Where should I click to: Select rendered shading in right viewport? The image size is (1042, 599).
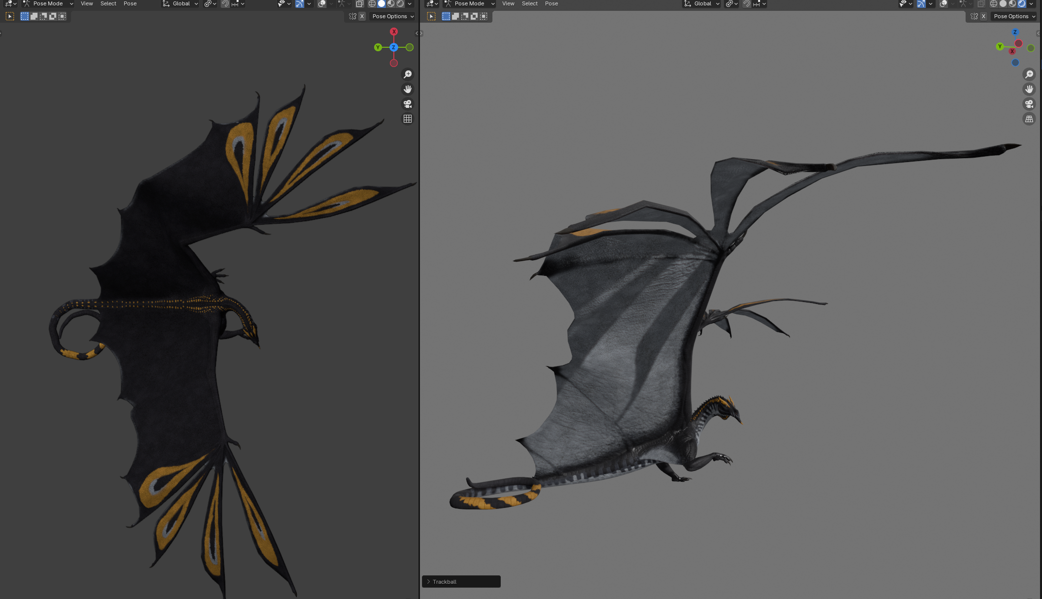click(x=1022, y=4)
